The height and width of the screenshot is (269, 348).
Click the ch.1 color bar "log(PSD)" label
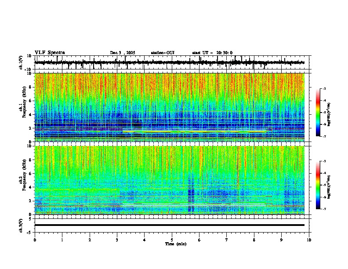pos(329,114)
